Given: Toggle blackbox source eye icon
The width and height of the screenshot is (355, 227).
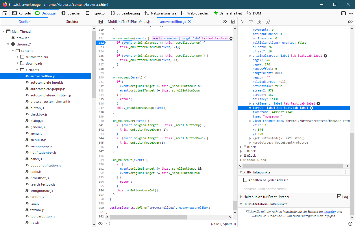Looking at the screenshot, I should (100, 224).
